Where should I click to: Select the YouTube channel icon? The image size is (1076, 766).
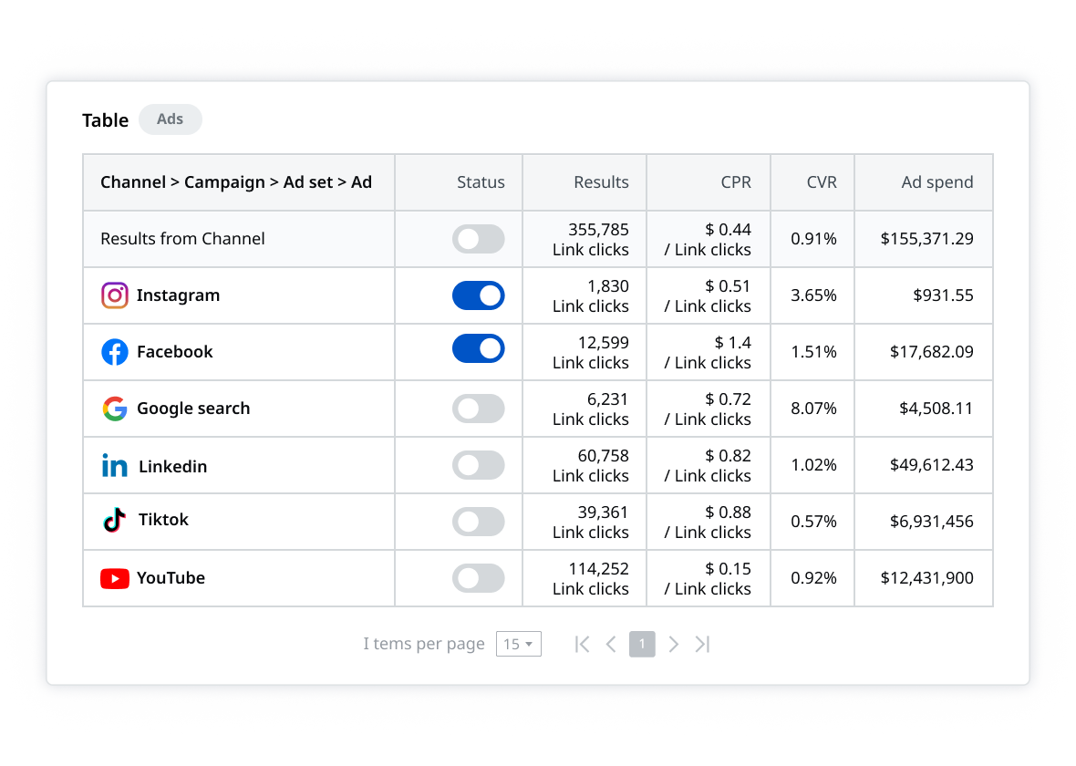tap(114, 578)
